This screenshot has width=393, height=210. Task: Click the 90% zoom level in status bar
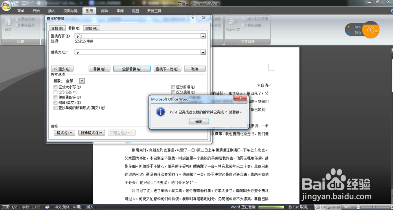tap(347, 207)
